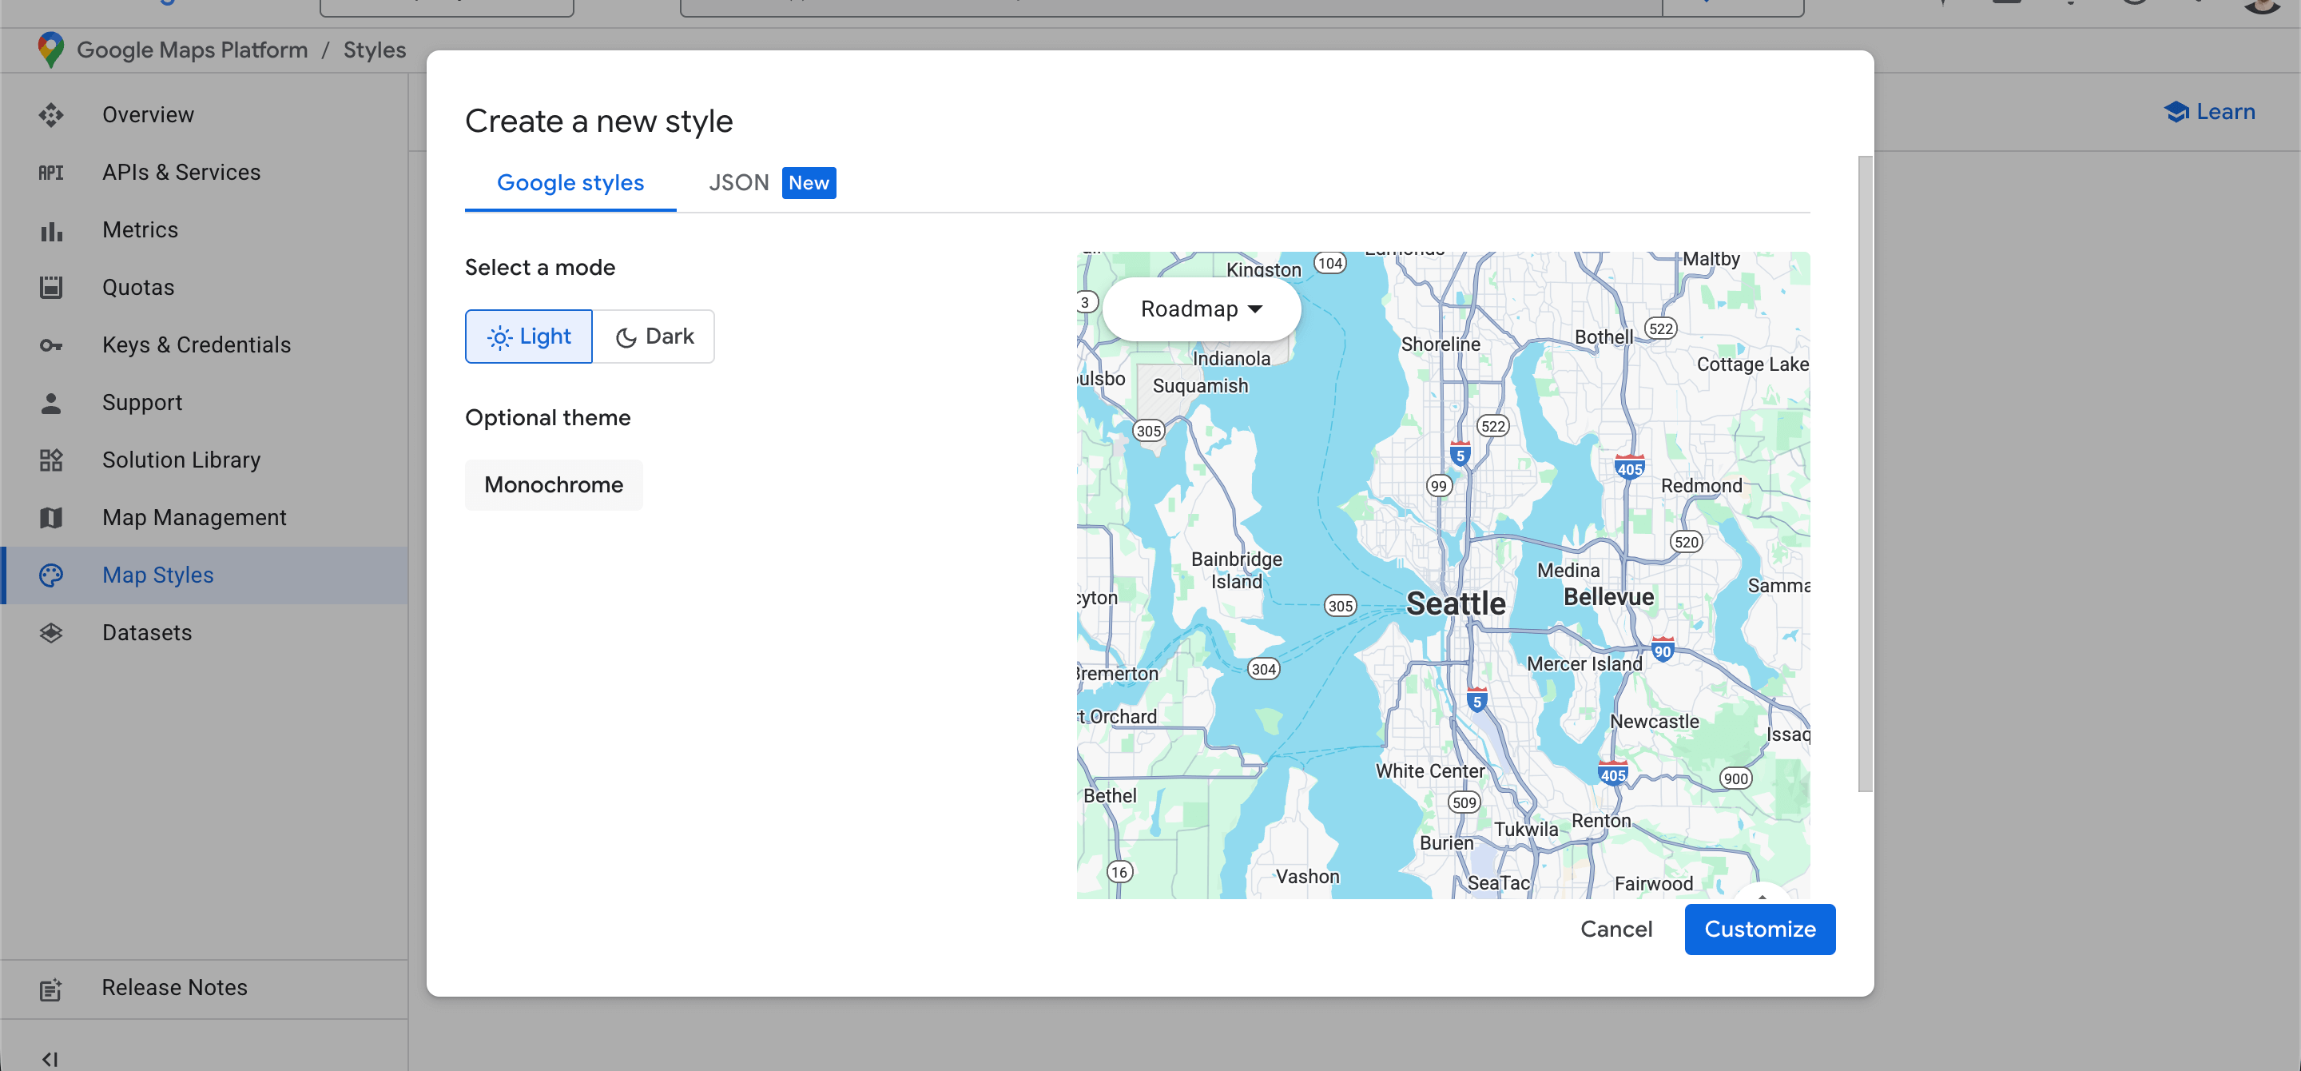Switch to the JSON tab
The image size is (2301, 1071).
[740, 182]
